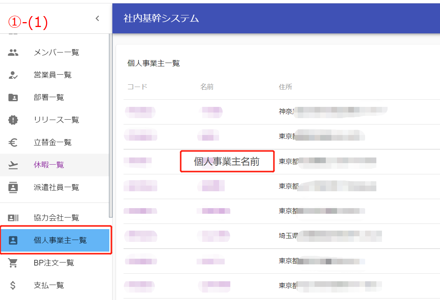Select 個人事業主一覧 in the sidebar
This screenshot has height=300, width=440.
tap(60, 240)
